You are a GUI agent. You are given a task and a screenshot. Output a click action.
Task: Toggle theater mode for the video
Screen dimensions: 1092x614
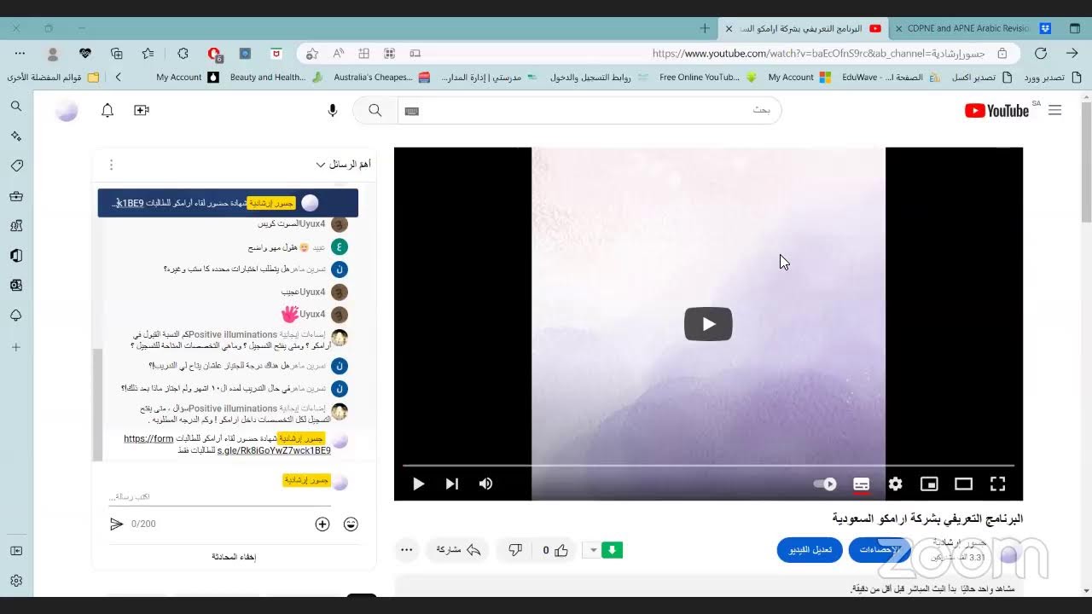coord(963,484)
